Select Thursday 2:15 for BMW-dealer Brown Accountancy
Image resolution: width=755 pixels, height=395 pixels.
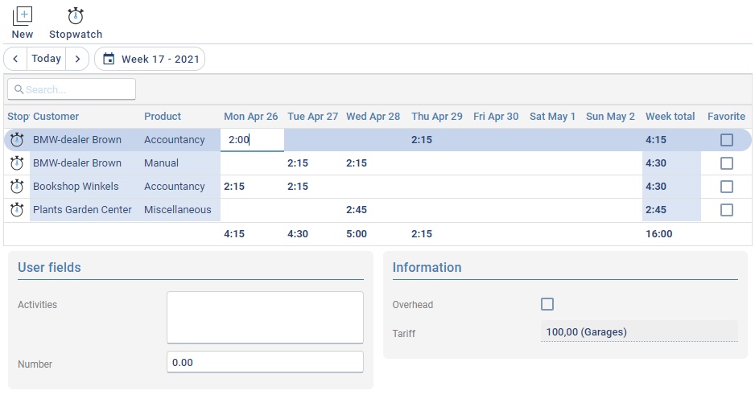(422, 140)
